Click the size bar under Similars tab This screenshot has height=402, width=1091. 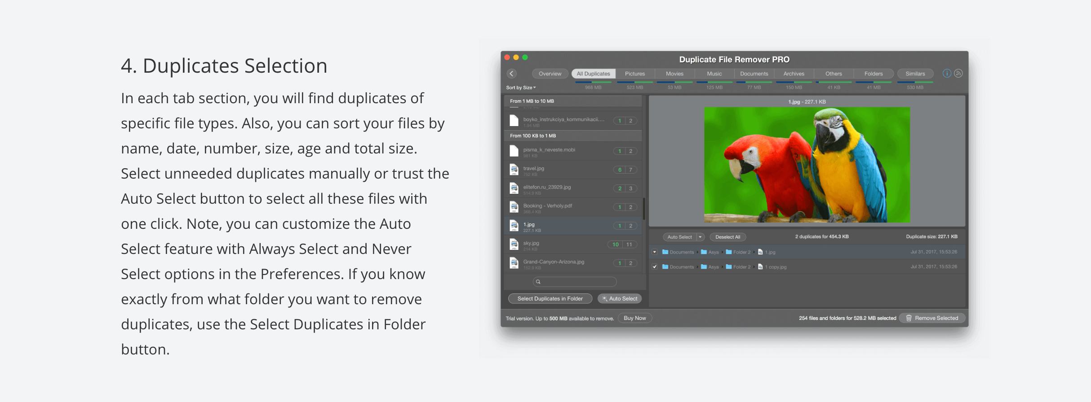[915, 82]
